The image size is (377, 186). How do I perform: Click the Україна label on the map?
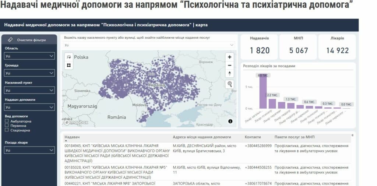tap(156, 85)
